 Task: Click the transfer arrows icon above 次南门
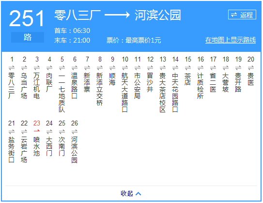tap(62, 132)
